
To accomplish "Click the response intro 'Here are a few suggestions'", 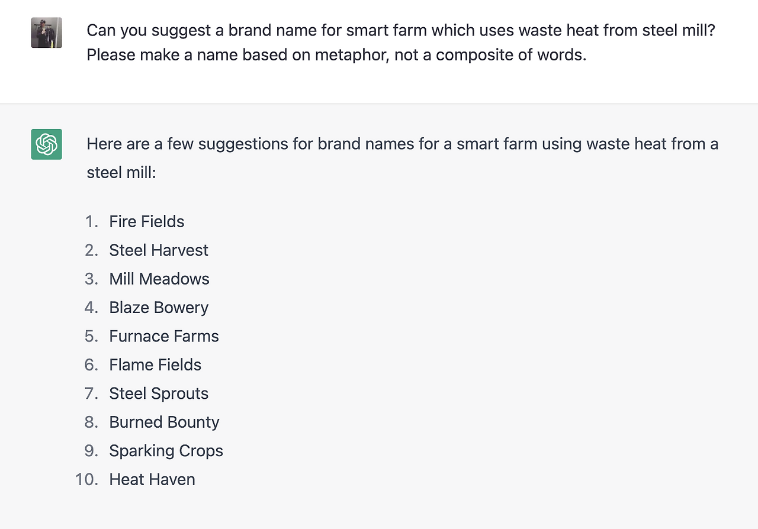I will pyautogui.click(x=402, y=144).
